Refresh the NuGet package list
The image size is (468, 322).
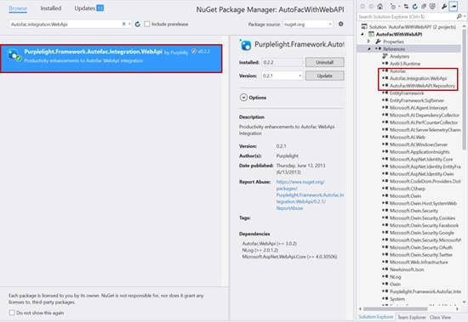point(137,24)
